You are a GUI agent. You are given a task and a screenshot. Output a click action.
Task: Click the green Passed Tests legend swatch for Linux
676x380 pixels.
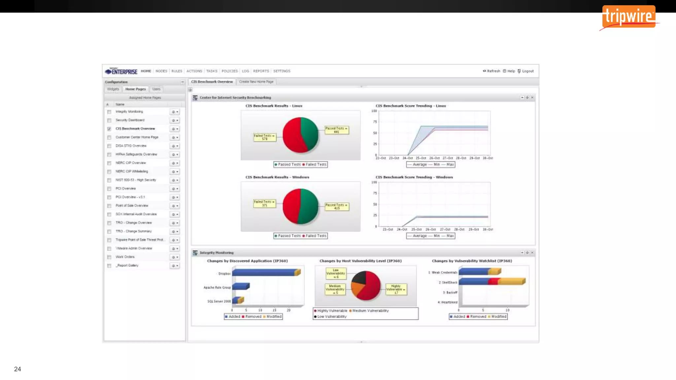276,165
